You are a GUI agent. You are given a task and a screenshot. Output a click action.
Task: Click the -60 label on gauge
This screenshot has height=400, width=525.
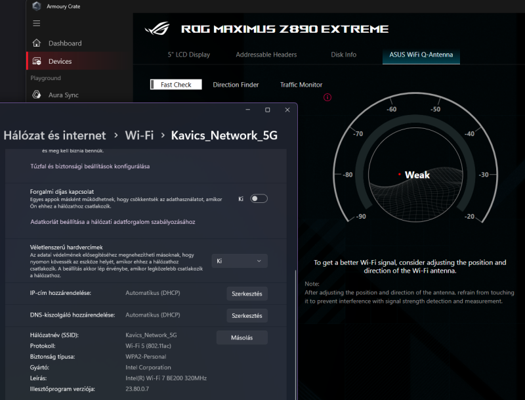[391, 109]
